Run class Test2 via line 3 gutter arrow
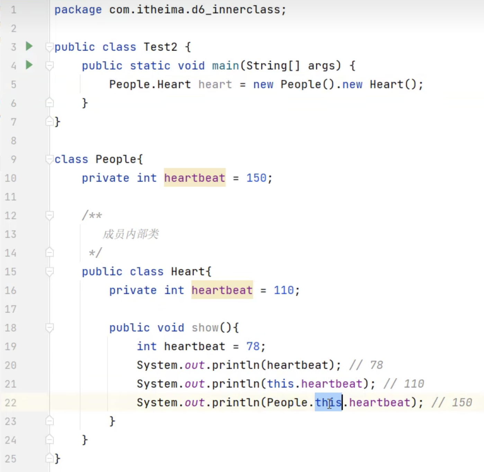The width and height of the screenshot is (484, 472). [29, 46]
